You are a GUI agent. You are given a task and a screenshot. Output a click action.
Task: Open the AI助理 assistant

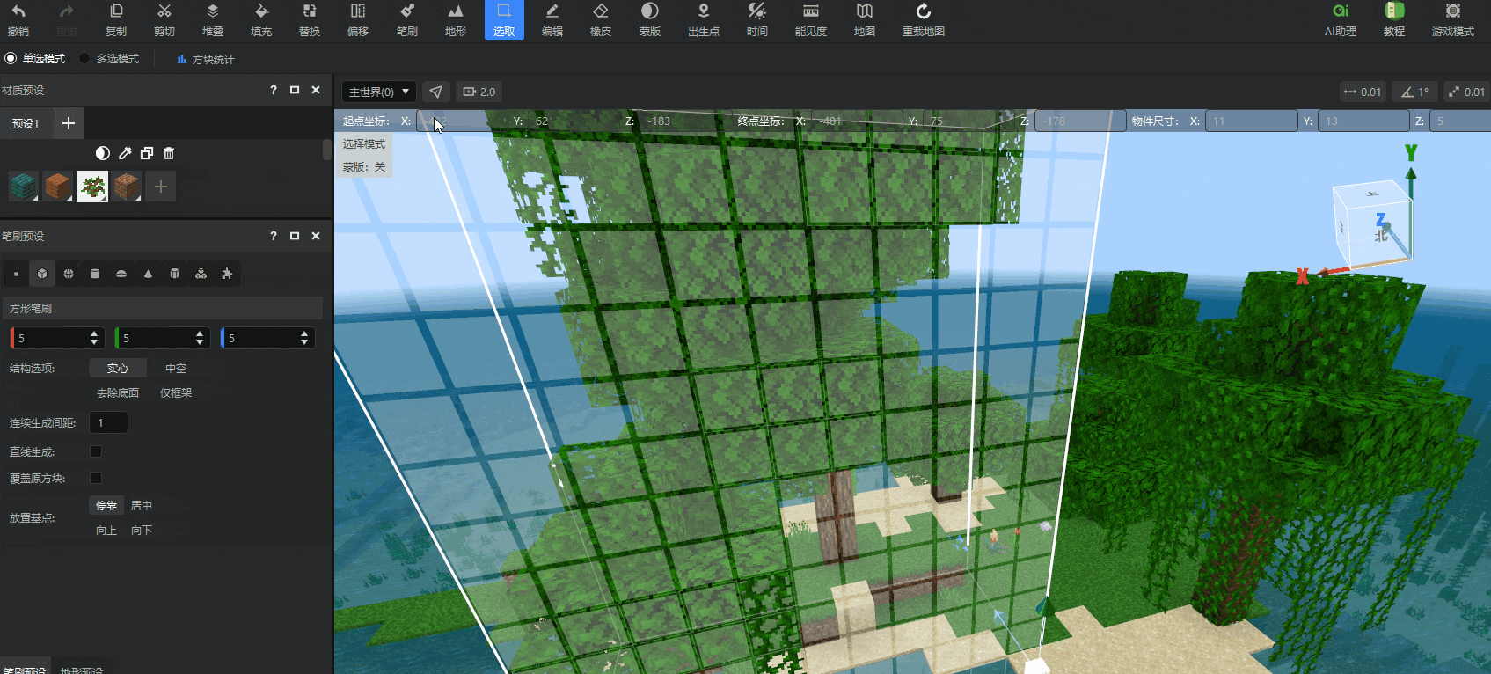1341,20
